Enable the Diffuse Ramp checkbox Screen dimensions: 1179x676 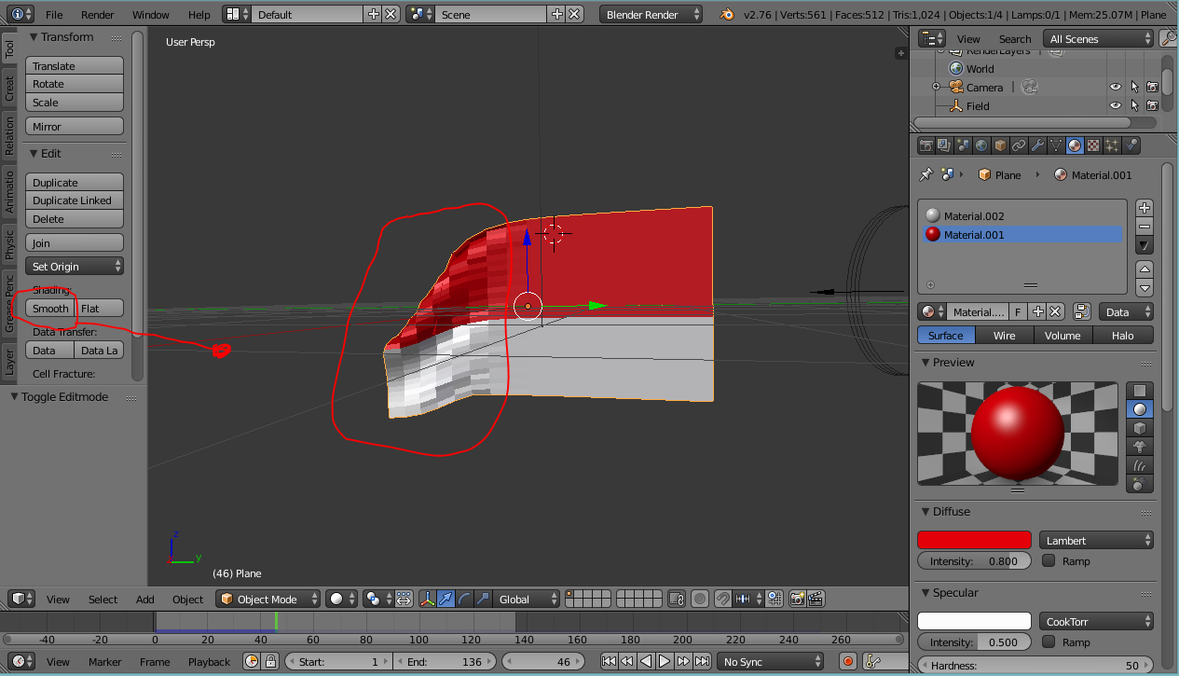1049,560
